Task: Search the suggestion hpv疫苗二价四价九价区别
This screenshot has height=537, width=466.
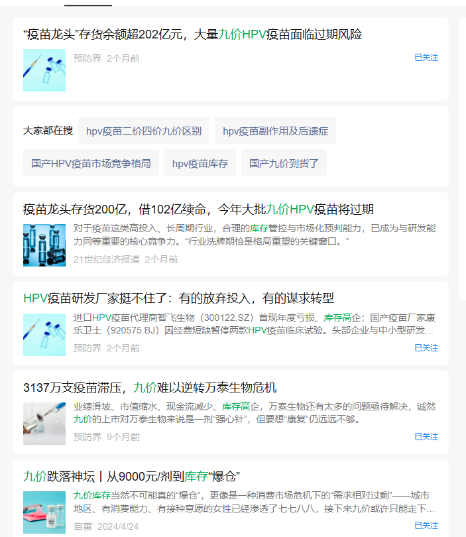Action: pos(144,131)
